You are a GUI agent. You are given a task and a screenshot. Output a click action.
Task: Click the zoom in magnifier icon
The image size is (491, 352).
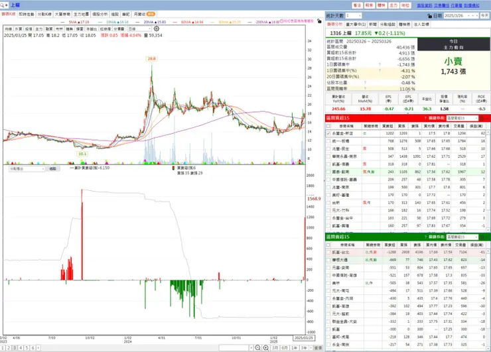tap(266, 347)
